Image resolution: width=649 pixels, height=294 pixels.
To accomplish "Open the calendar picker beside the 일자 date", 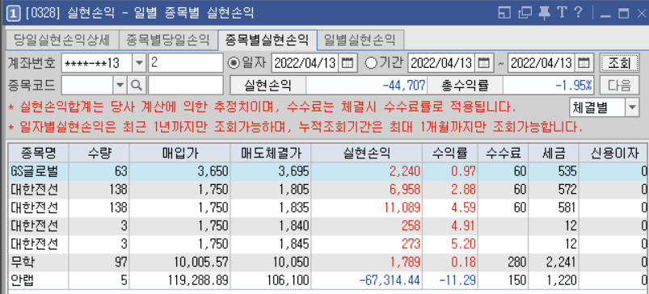I will coord(348,63).
